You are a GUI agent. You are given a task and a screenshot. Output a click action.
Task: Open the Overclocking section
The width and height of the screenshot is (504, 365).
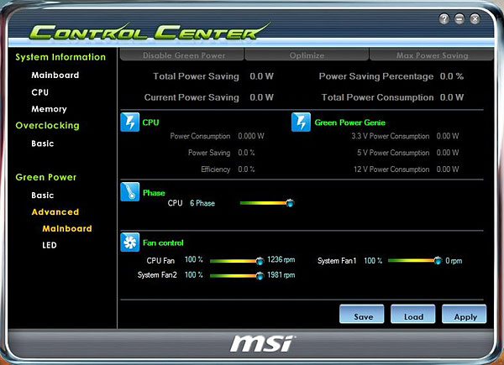coord(47,126)
